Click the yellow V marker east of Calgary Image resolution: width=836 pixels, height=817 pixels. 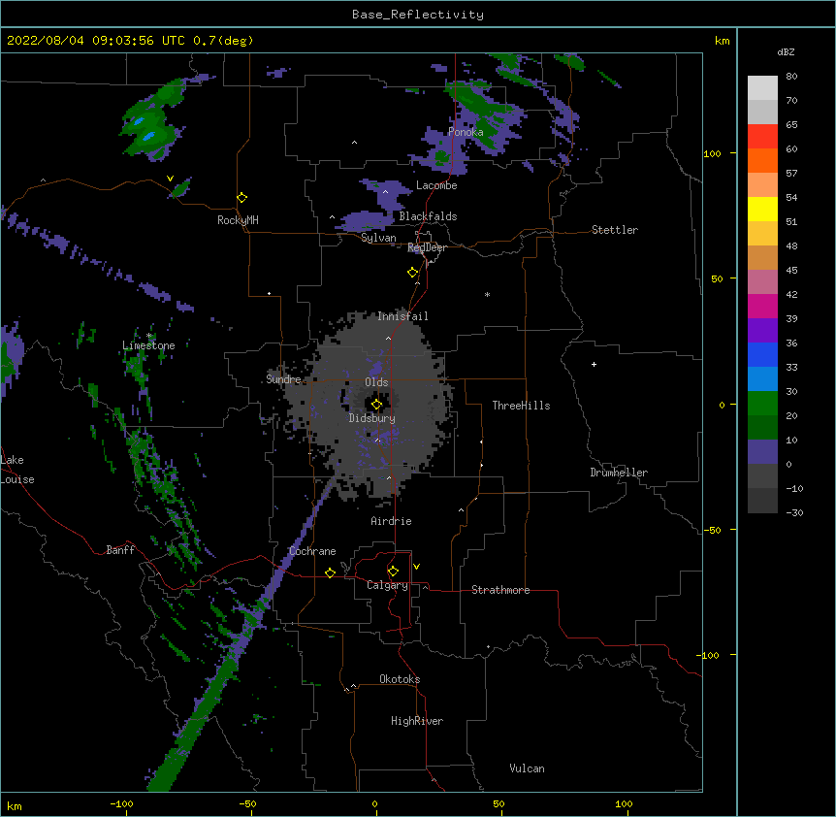[416, 567]
